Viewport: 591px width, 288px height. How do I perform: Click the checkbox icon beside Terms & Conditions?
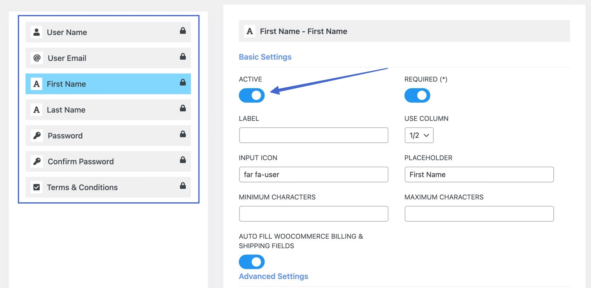[x=36, y=187]
